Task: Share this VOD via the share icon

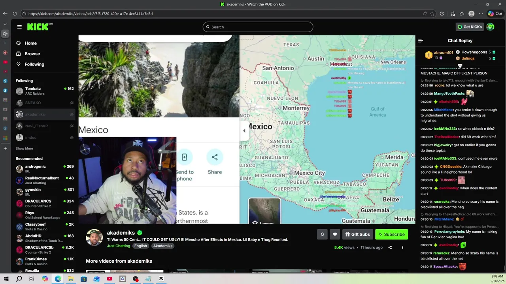Action: coord(390,248)
